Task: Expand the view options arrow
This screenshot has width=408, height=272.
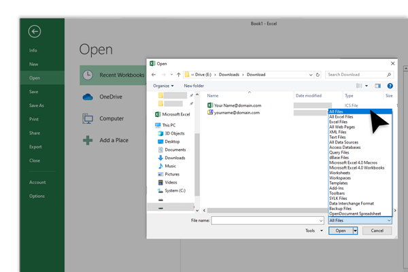Action: (367, 86)
